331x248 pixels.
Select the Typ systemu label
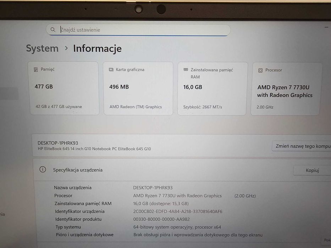pyautogui.click(x=68, y=227)
